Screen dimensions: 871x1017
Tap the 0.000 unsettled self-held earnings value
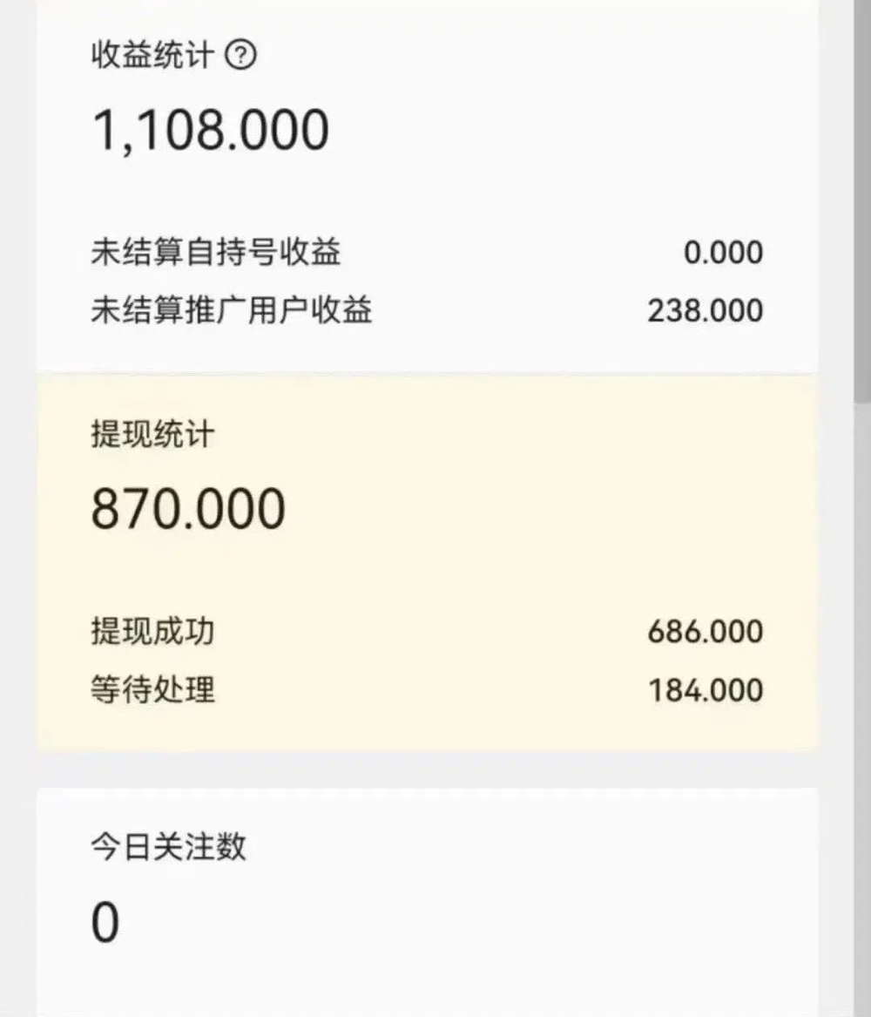click(x=723, y=253)
